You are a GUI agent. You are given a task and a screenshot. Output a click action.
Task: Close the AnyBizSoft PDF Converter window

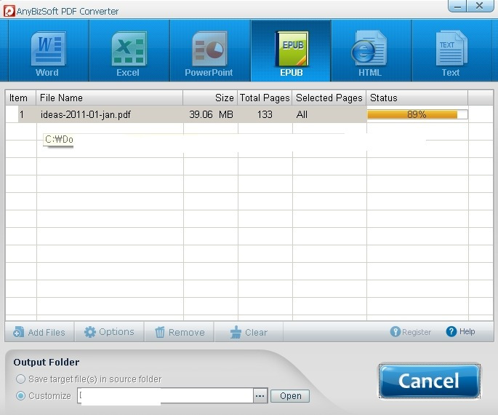click(480, 6)
